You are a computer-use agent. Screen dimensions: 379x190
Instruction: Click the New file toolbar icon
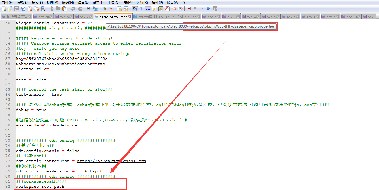(4, 9)
